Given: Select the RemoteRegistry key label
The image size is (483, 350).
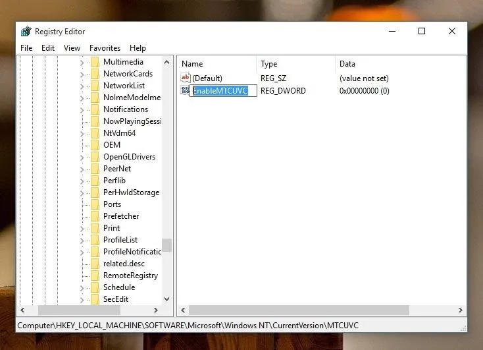Looking at the screenshot, I should coord(130,276).
